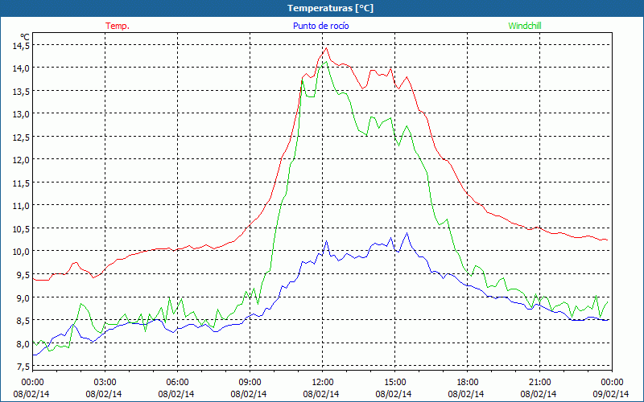
Task: Click the 9,5 y-axis value
Action: (x=23, y=275)
